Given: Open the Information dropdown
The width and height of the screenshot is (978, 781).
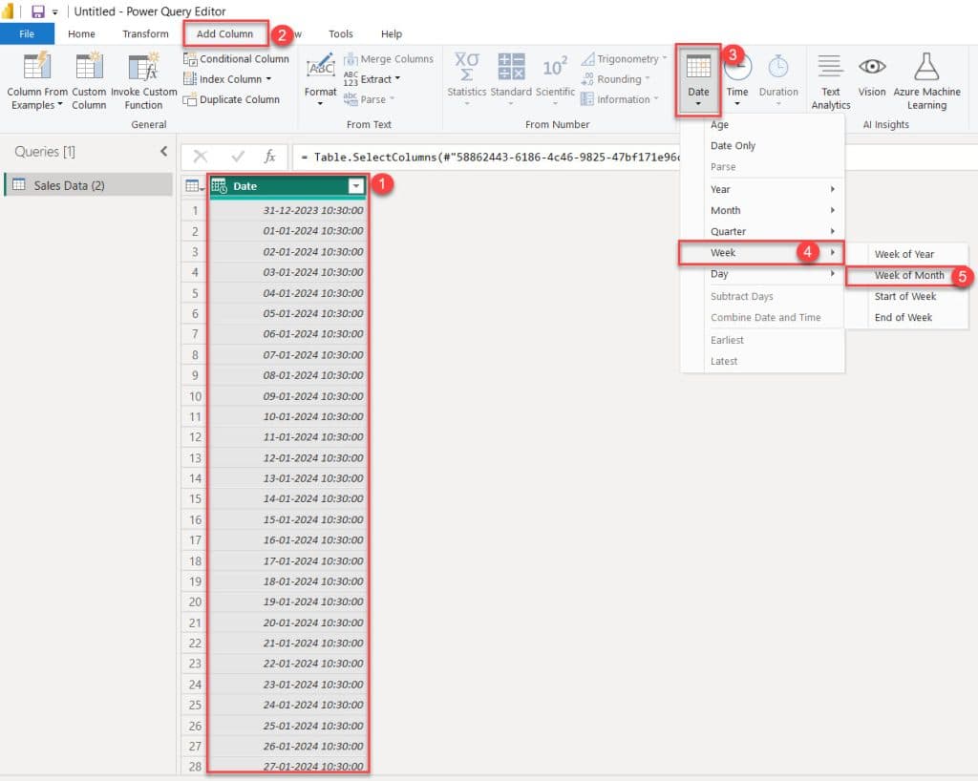Looking at the screenshot, I should click(619, 99).
